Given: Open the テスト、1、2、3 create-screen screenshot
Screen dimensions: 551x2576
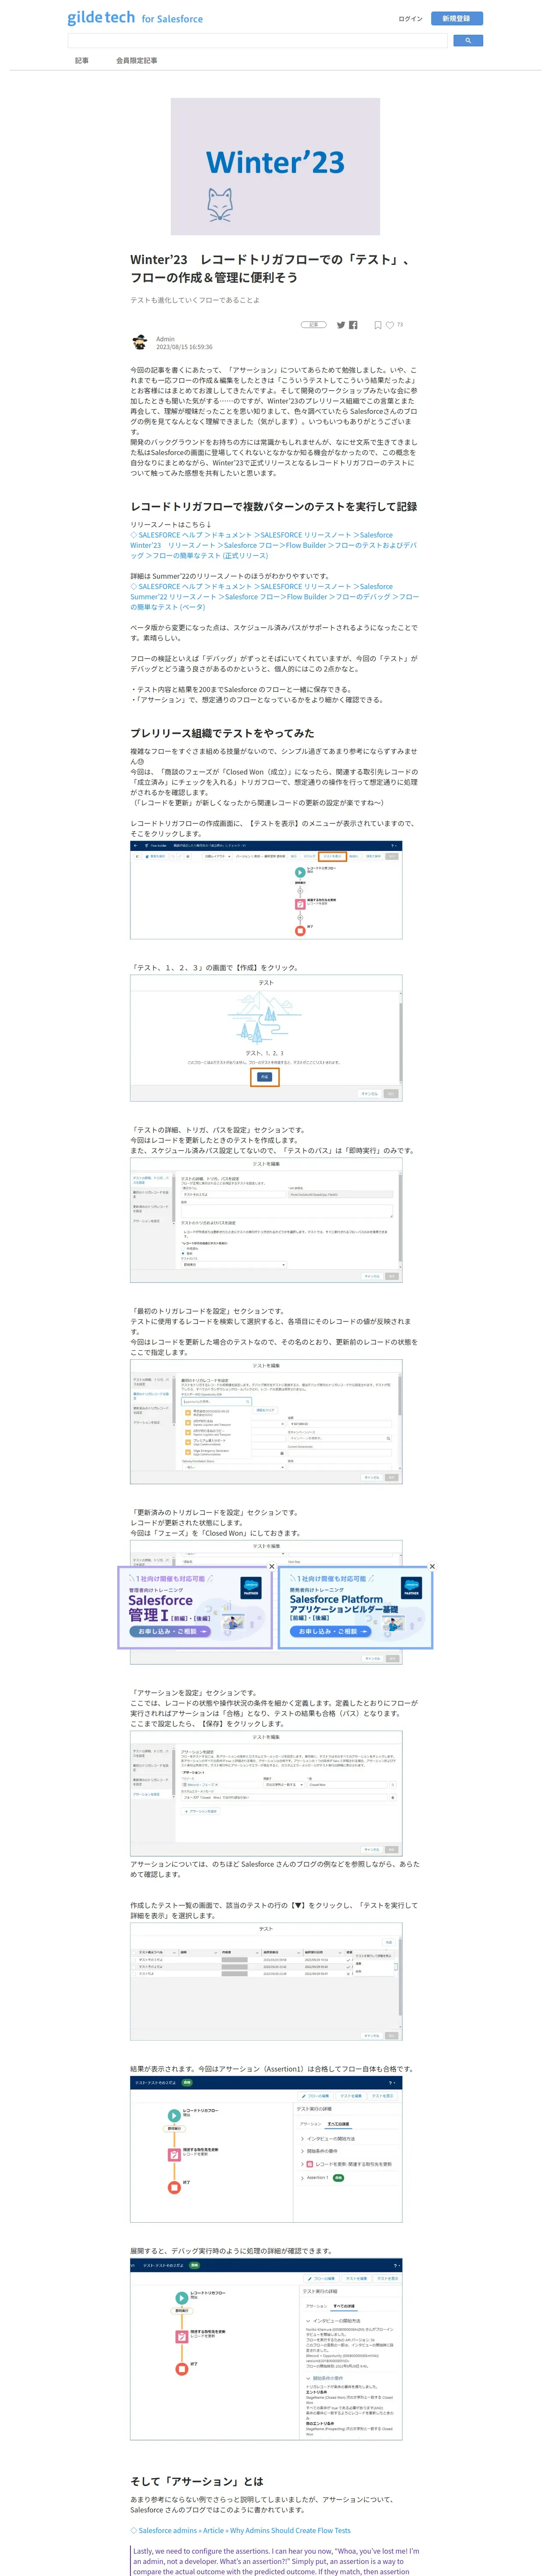Looking at the screenshot, I should click(x=266, y=1038).
